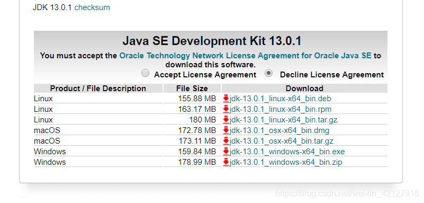424x203 pixels.
Task: Click red download arrow for linux-x64_bin.rpm
Action: tap(226, 109)
